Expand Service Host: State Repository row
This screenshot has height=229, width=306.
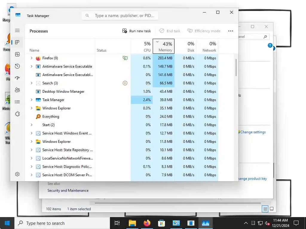point(31,150)
